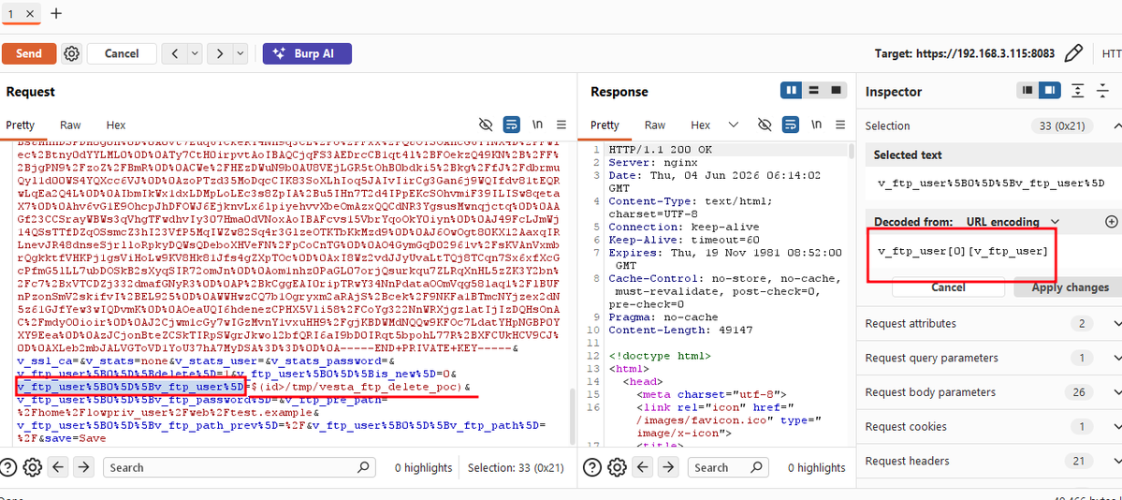Launch the Burp AI button

[x=307, y=53]
